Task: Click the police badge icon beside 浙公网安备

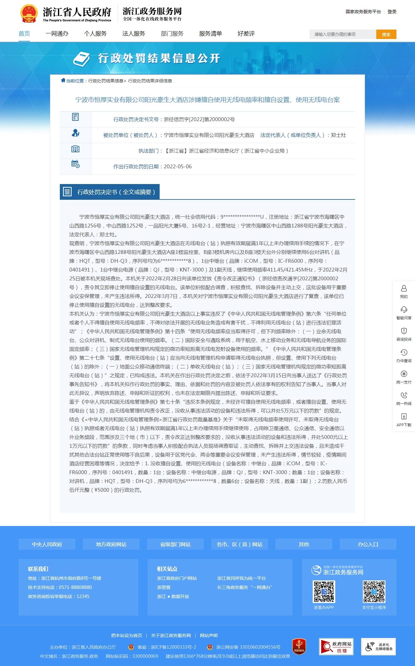Action: pos(210,647)
